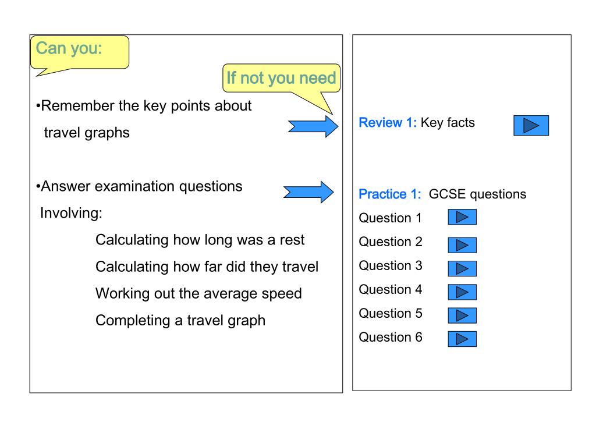Start Question 4 via its play button
This screenshot has height=447, width=596.
(x=462, y=292)
